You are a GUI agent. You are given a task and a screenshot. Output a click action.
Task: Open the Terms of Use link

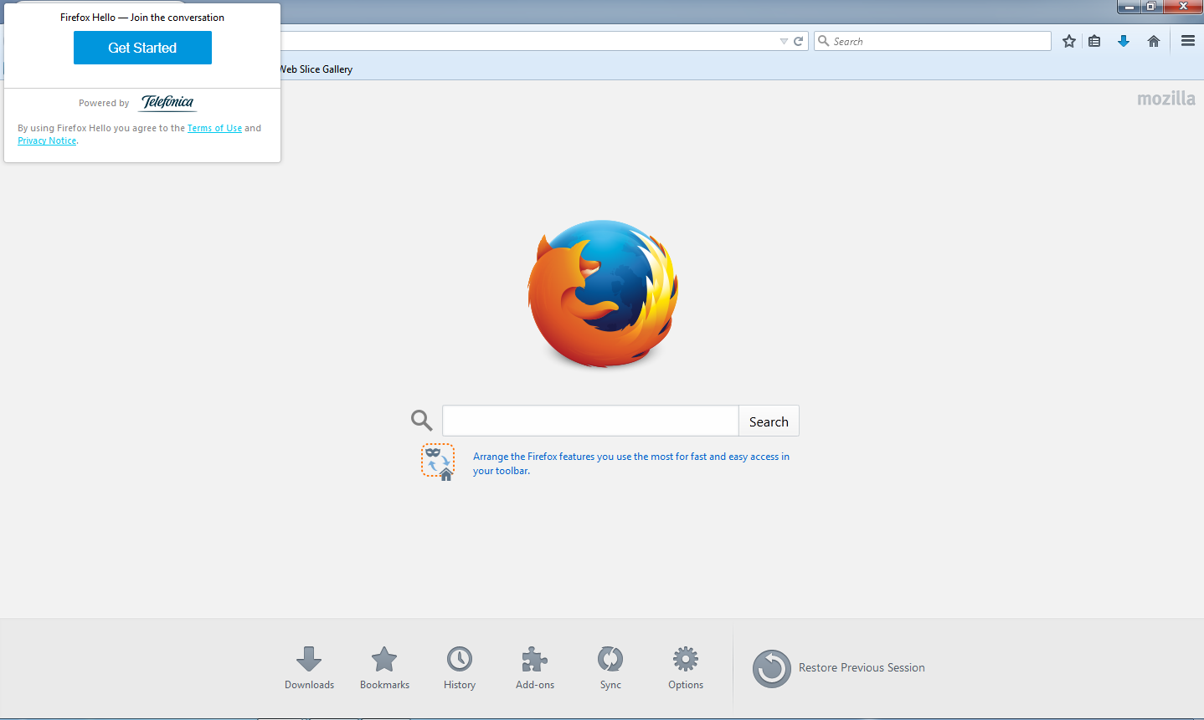click(x=214, y=128)
